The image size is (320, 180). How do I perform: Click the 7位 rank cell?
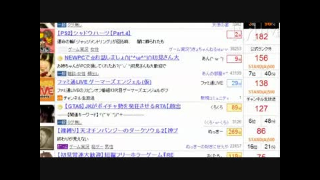tap(252, 74)
